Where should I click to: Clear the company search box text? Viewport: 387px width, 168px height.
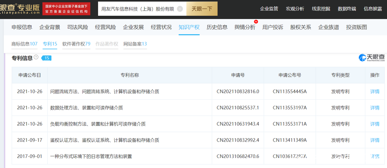tap(180, 9)
